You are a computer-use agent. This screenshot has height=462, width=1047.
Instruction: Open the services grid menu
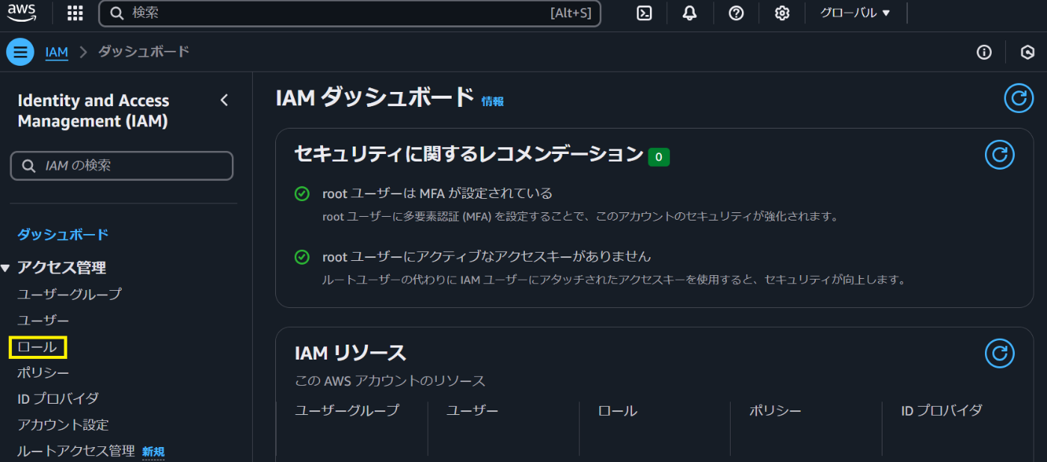click(x=75, y=13)
